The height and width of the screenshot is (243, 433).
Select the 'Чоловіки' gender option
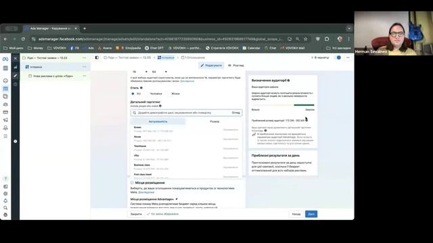[x=156, y=94]
